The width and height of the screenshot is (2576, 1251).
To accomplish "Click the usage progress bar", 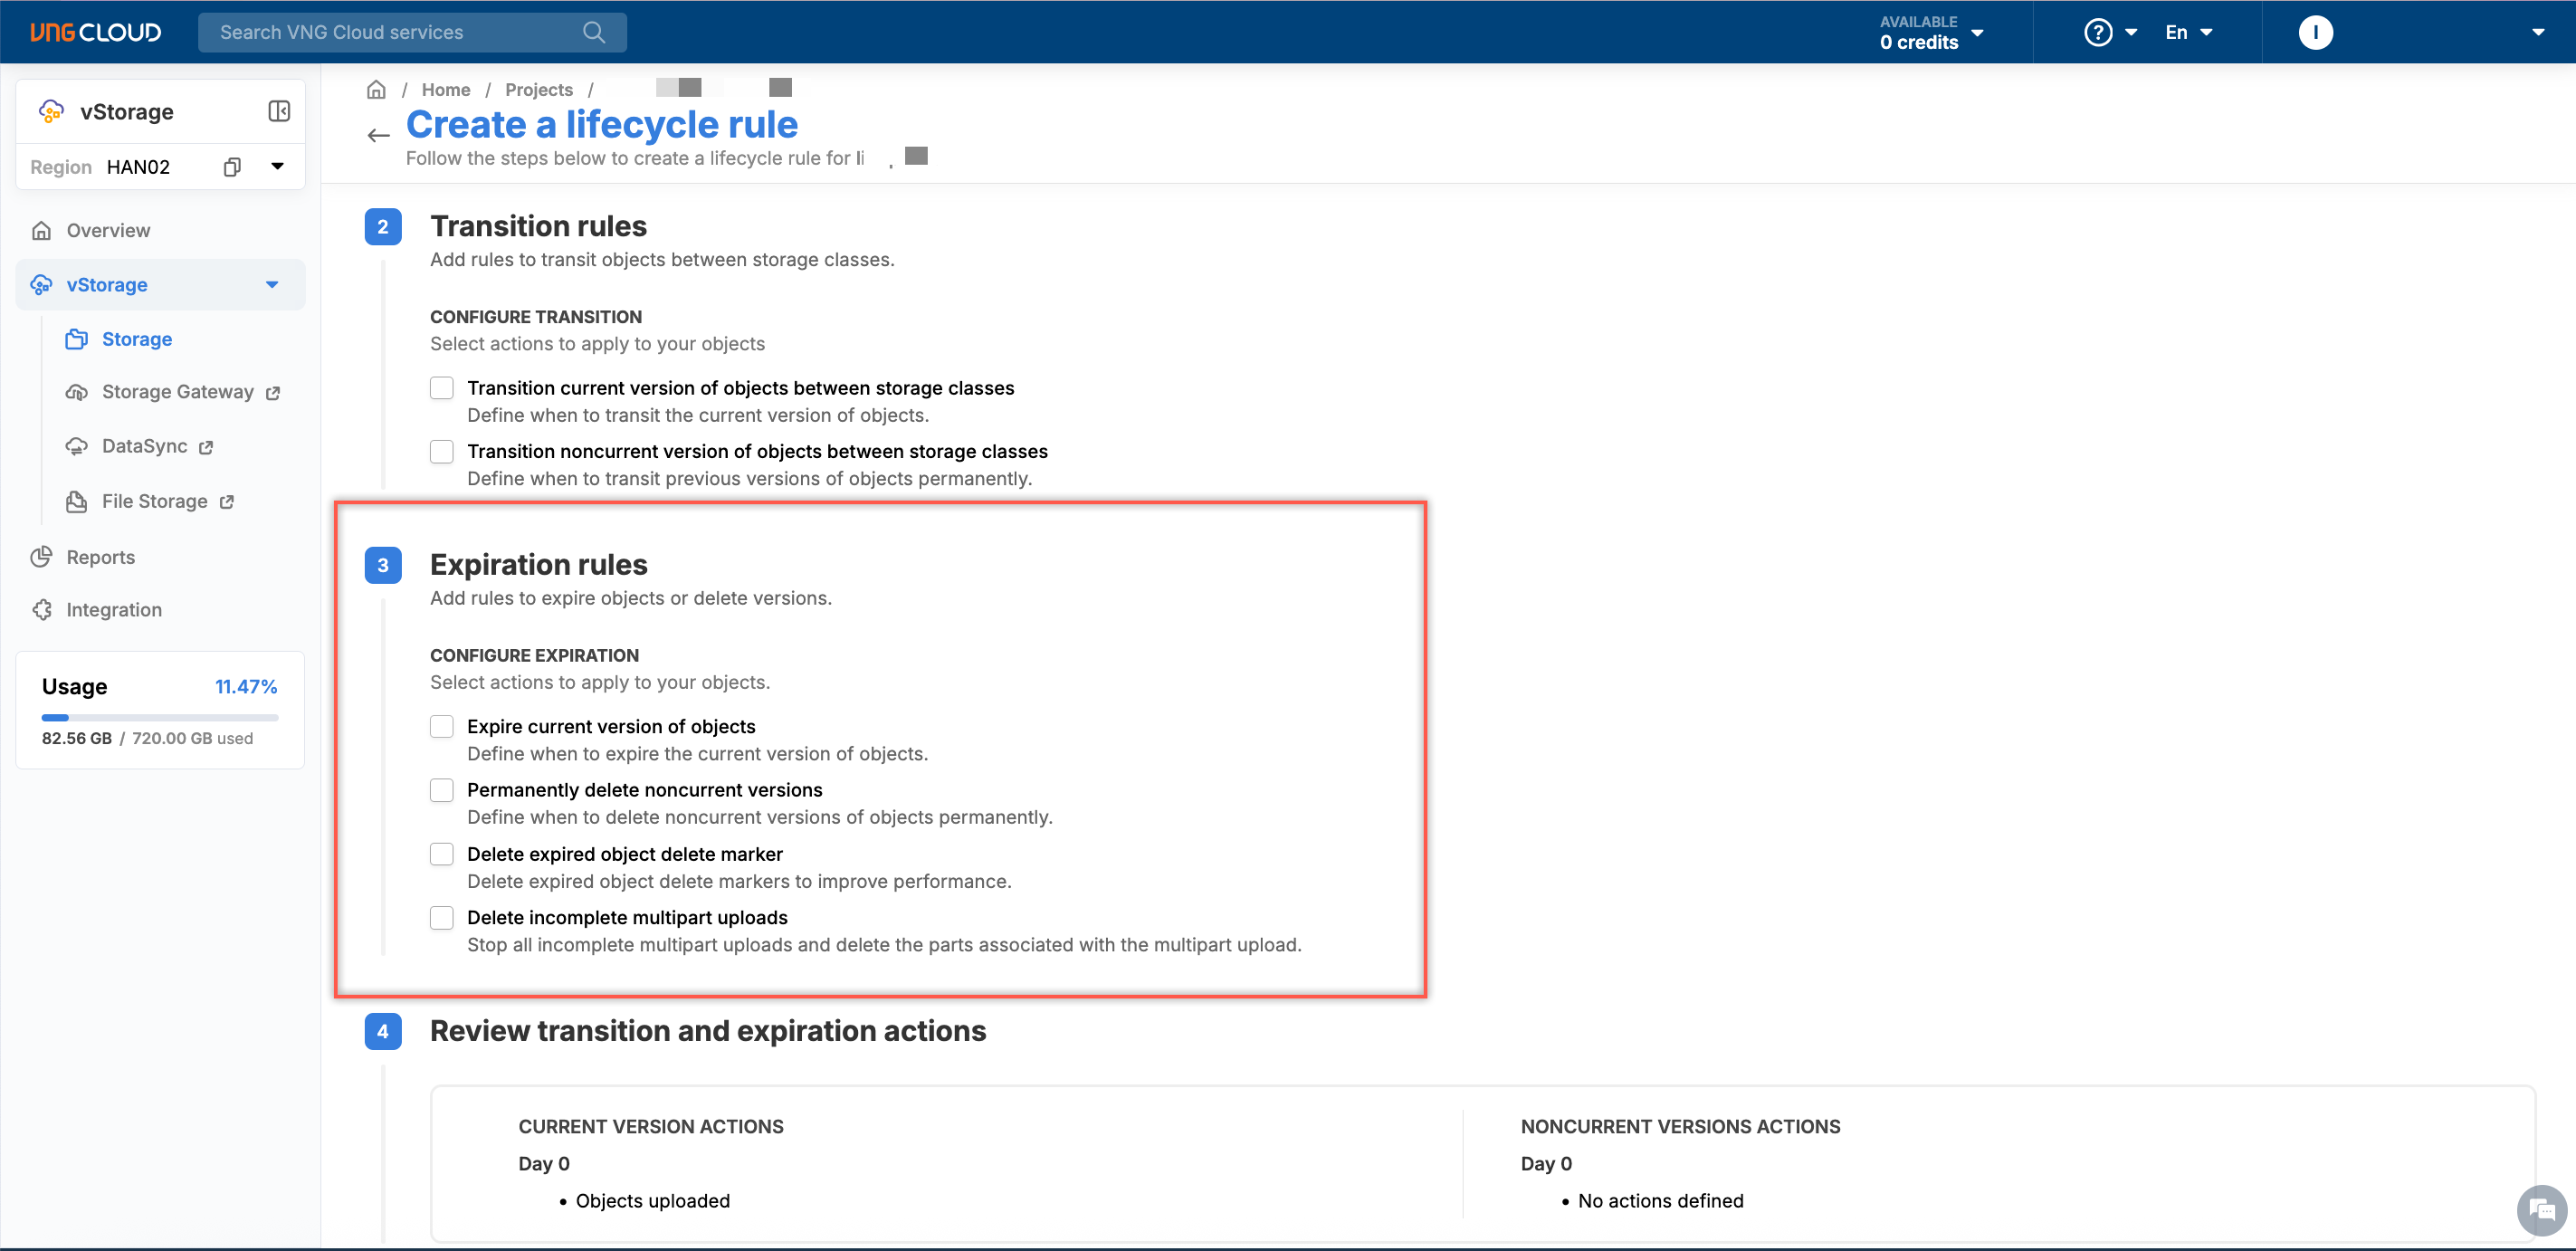I will click(x=159, y=717).
